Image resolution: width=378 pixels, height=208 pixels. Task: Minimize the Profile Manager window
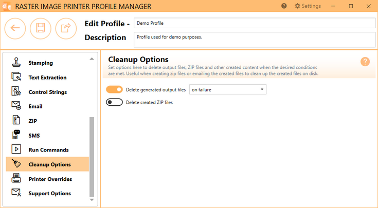click(x=333, y=6)
